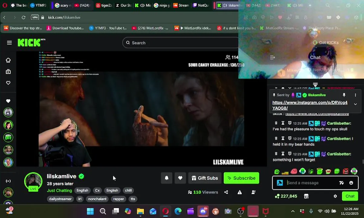Open the channel shop icon next to points
This screenshot has height=218, width=364.
click(306, 196)
